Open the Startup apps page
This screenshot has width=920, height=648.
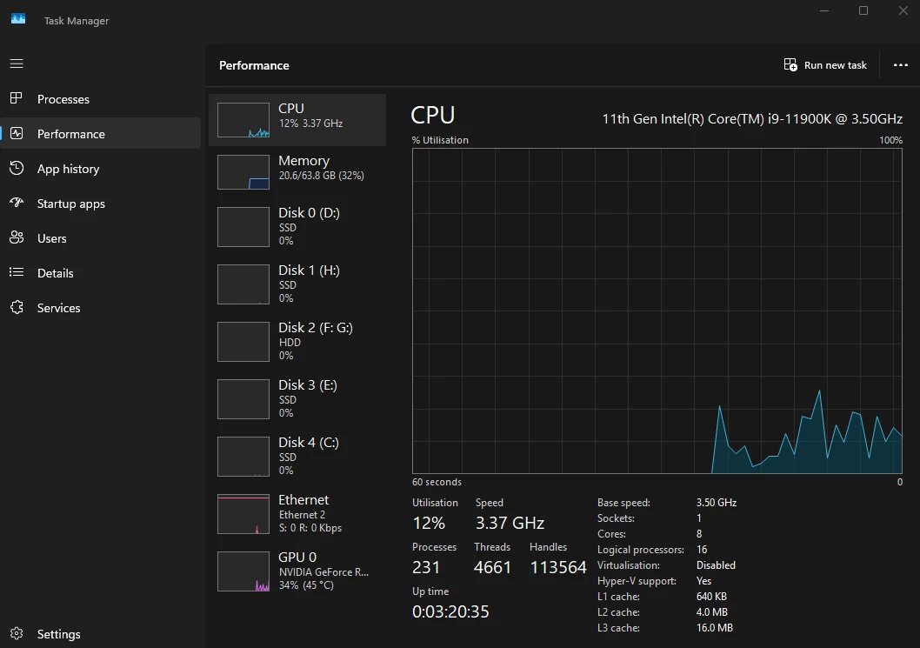pyautogui.click(x=71, y=204)
